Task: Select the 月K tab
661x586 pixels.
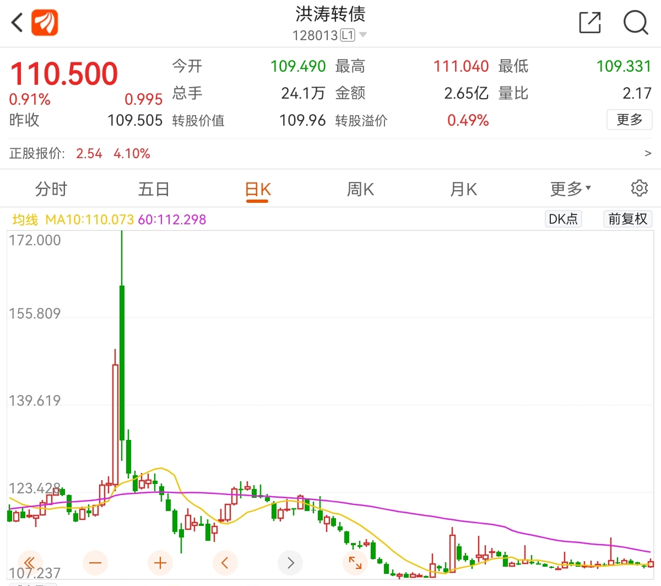Action: (x=463, y=189)
